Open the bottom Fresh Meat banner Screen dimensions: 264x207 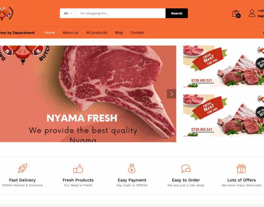tap(224, 116)
